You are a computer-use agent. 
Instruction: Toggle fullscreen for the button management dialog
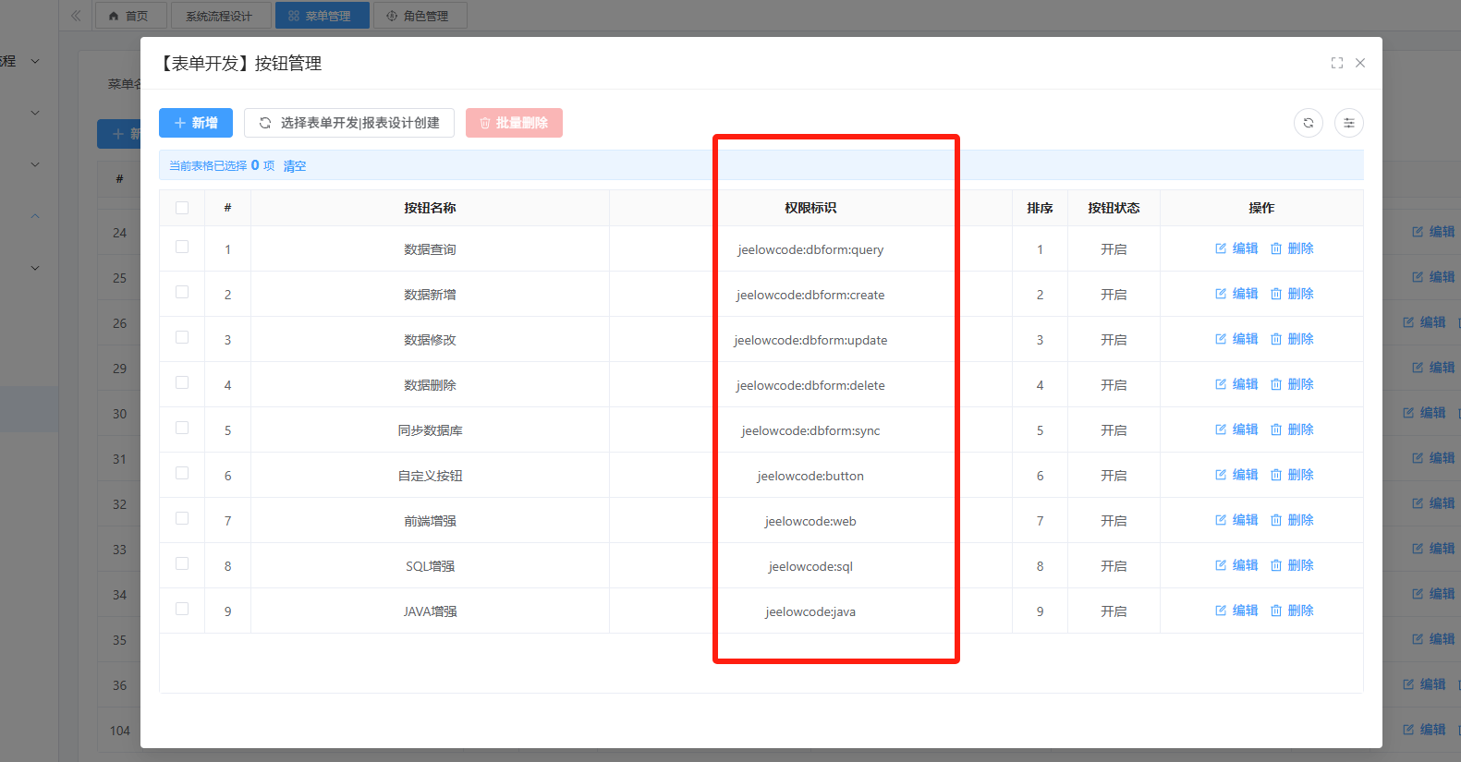(1337, 63)
